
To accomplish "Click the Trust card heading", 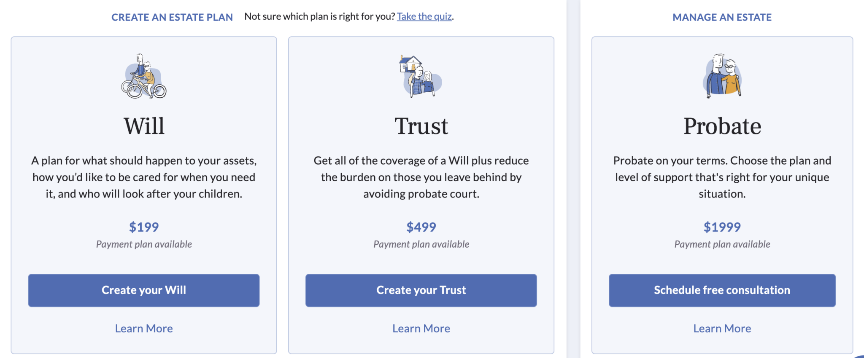I will [421, 126].
